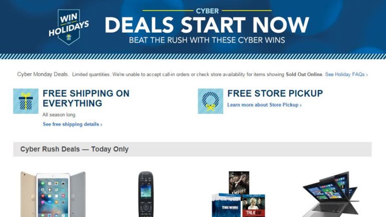This screenshot has height=217, width=386.
Task: Open the Logitech Harmony remote product image
Action: (x=146, y=194)
